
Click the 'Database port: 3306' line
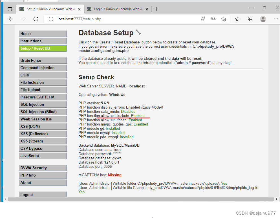[95, 167]
